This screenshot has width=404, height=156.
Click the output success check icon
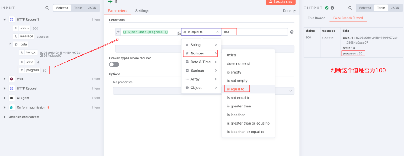coord(327,8)
